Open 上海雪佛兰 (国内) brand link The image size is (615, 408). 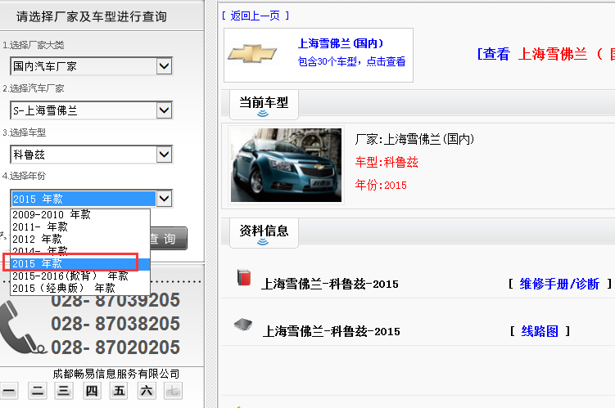(341, 43)
